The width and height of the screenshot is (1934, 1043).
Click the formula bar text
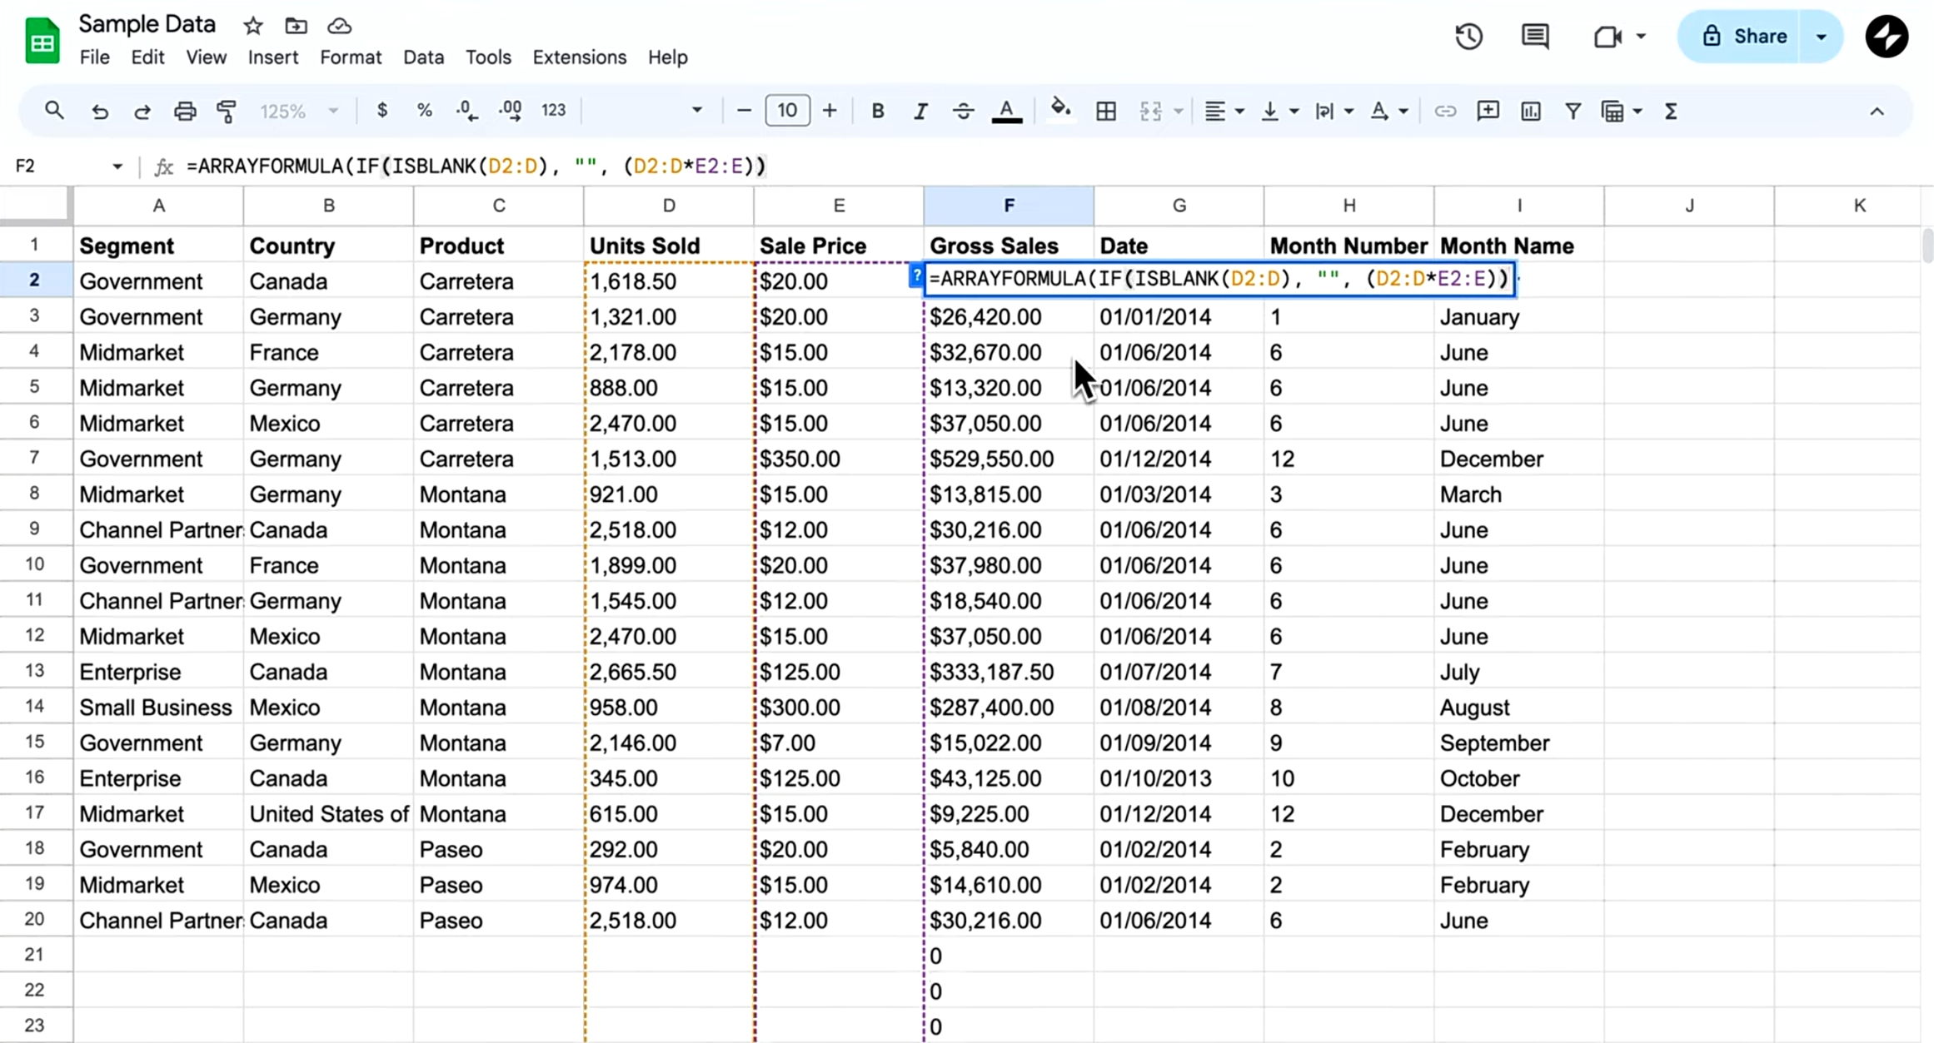pyautogui.click(x=476, y=166)
